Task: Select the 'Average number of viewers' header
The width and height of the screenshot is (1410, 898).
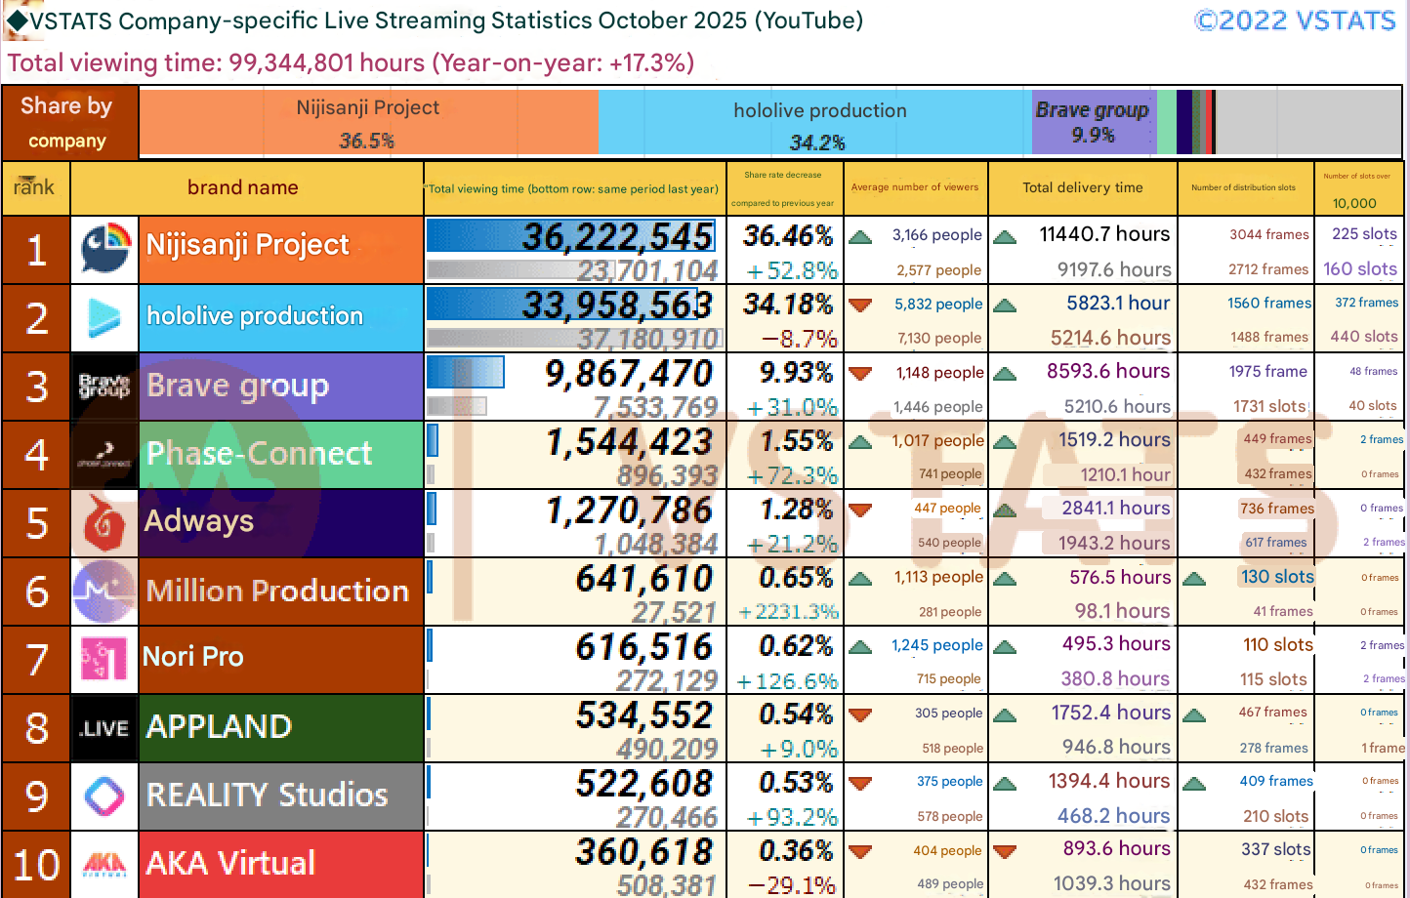Action: coord(915,187)
